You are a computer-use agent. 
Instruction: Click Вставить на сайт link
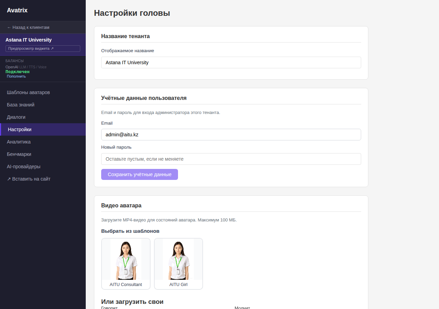click(29, 179)
